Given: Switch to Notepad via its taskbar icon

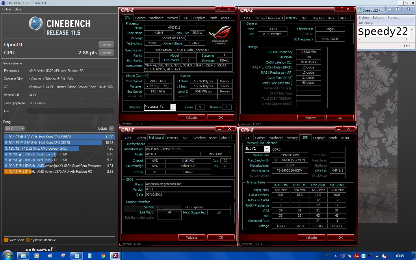Looking at the screenshot, I should click(x=77, y=256).
